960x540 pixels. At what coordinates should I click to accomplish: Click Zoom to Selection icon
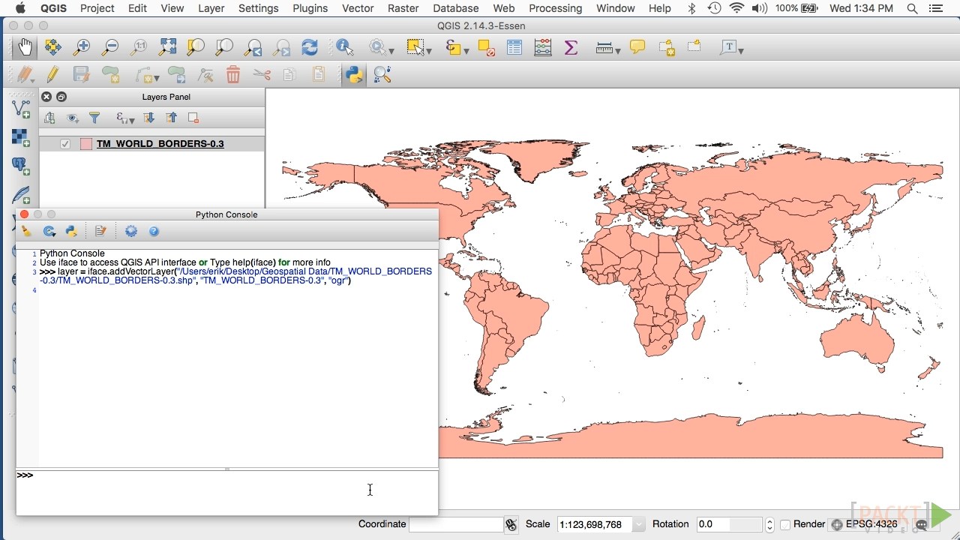(196, 47)
